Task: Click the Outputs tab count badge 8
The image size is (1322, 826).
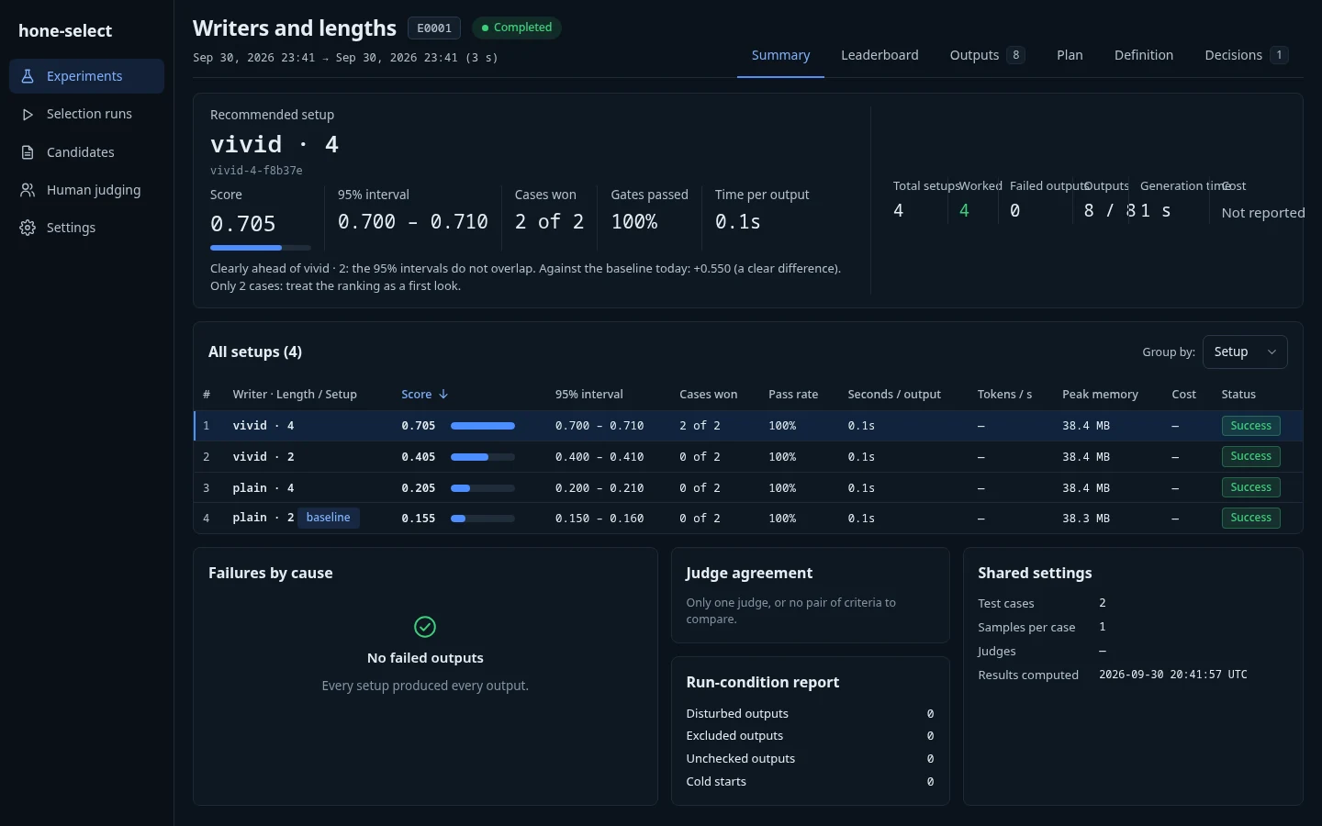Action: 1015,55
